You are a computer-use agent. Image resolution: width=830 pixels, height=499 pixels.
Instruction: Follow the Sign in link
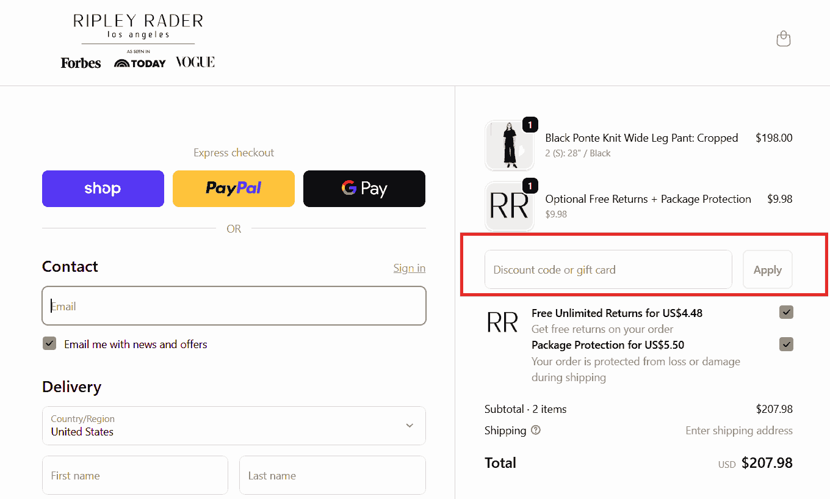point(409,268)
